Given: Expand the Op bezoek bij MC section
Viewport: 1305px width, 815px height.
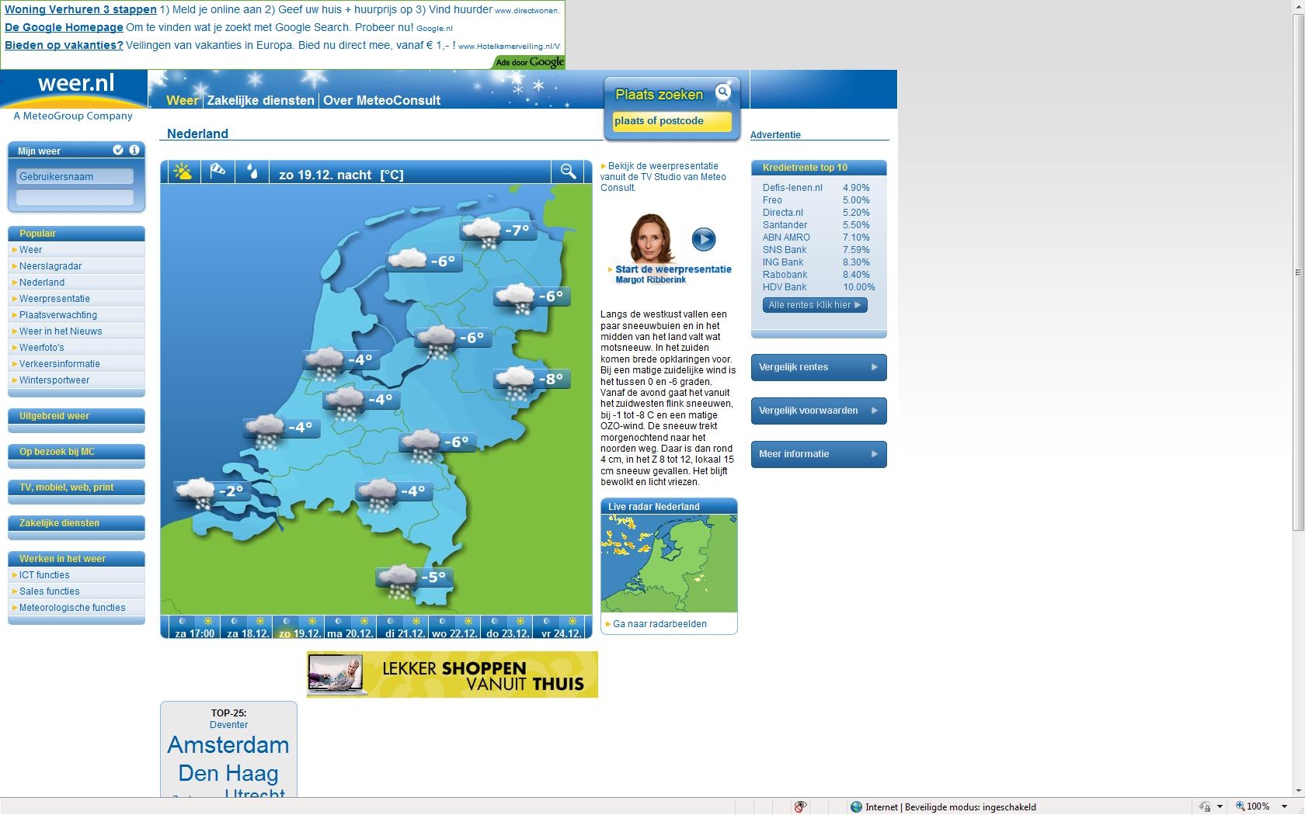Looking at the screenshot, I should (x=76, y=452).
